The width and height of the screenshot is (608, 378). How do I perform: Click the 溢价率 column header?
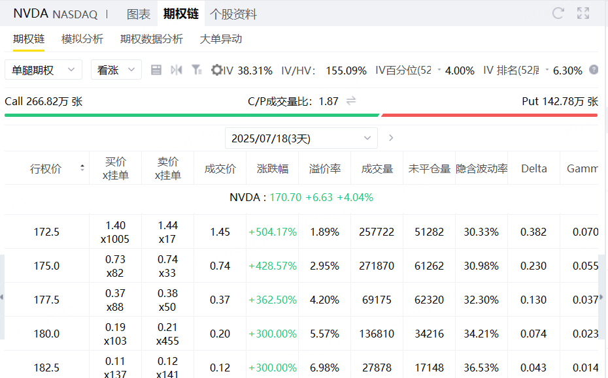tap(325, 168)
